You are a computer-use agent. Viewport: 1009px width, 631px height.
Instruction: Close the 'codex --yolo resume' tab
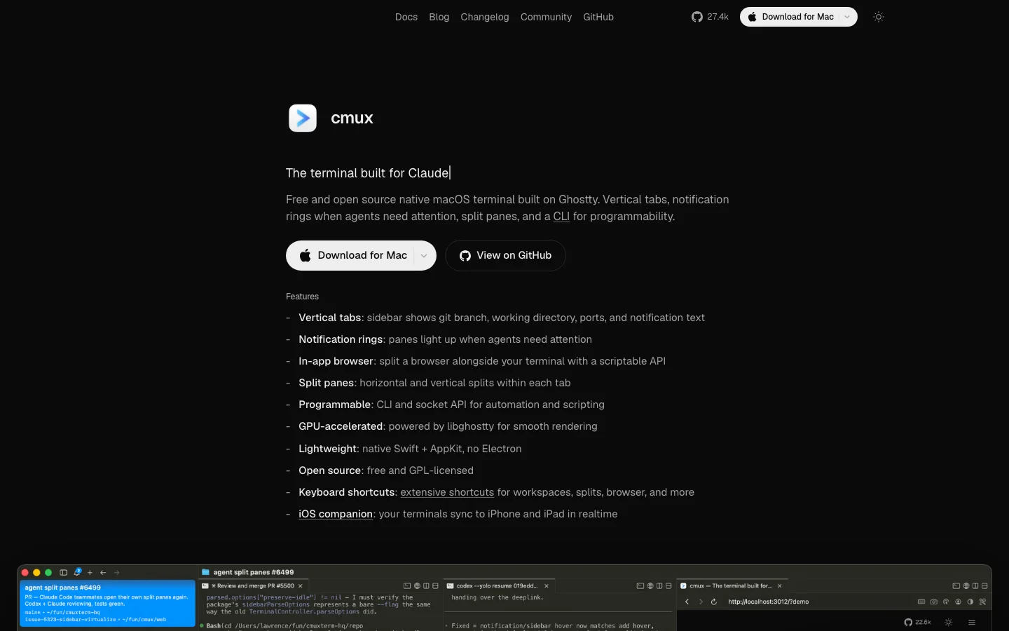point(547,585)
